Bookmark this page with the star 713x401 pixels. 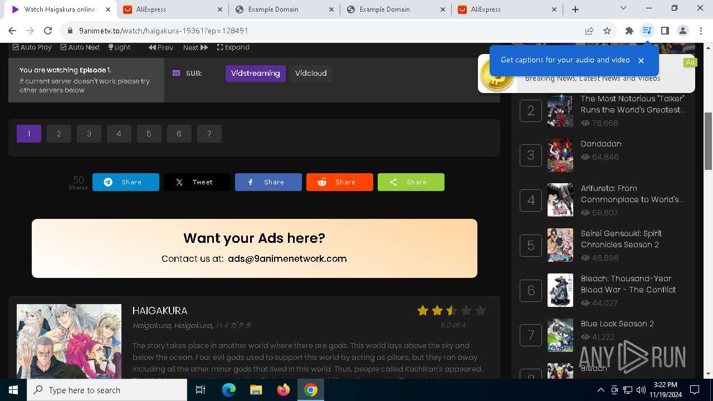(x=607, y=31)
